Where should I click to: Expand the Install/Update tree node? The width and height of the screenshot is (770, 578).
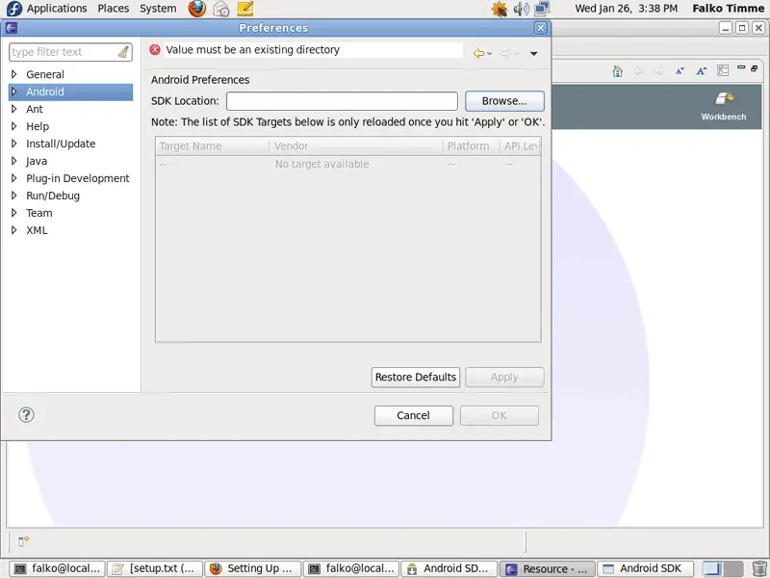[x=14, y=144]
